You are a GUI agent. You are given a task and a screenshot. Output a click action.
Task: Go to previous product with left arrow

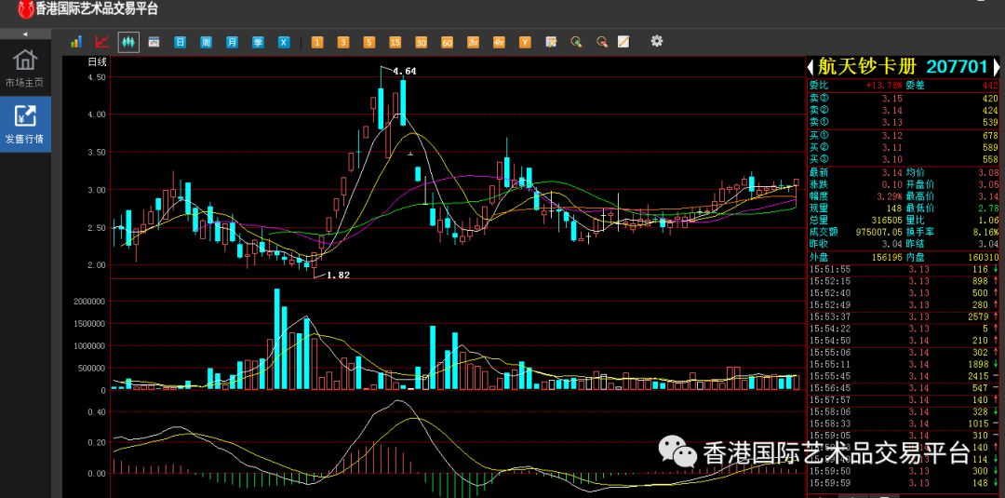[x=811, y=66]
